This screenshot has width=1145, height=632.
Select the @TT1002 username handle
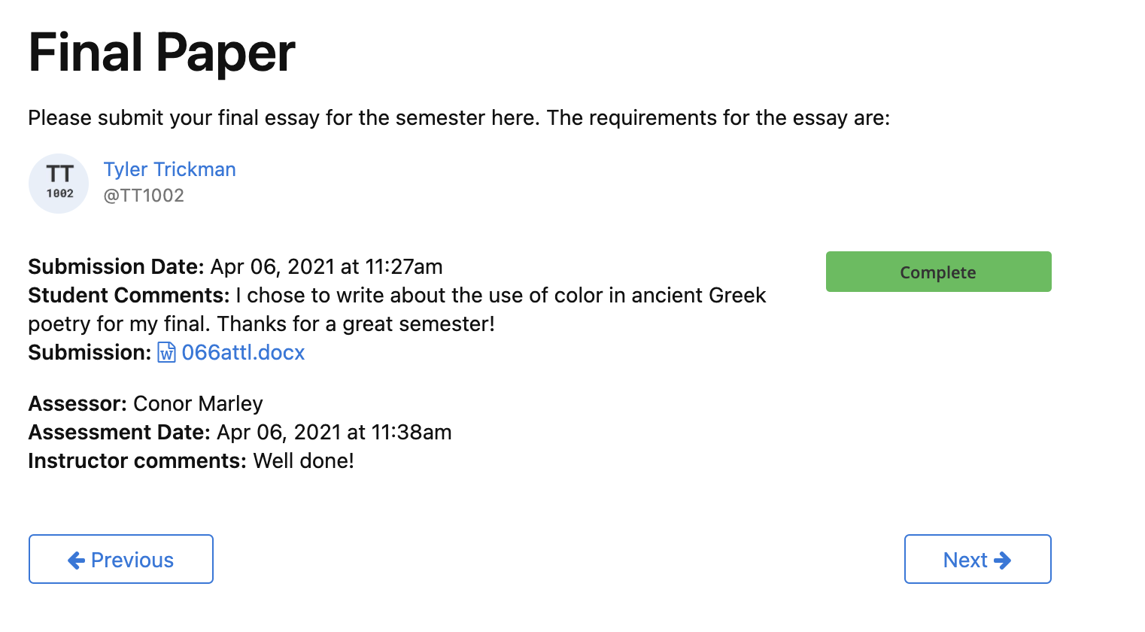click(144, 196)
